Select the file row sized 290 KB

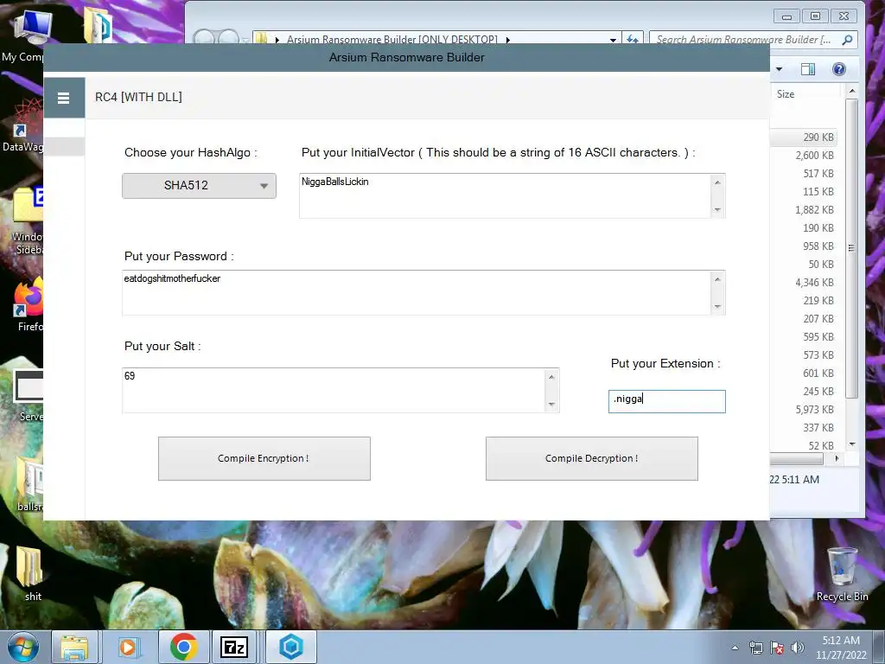click(804, 137)
